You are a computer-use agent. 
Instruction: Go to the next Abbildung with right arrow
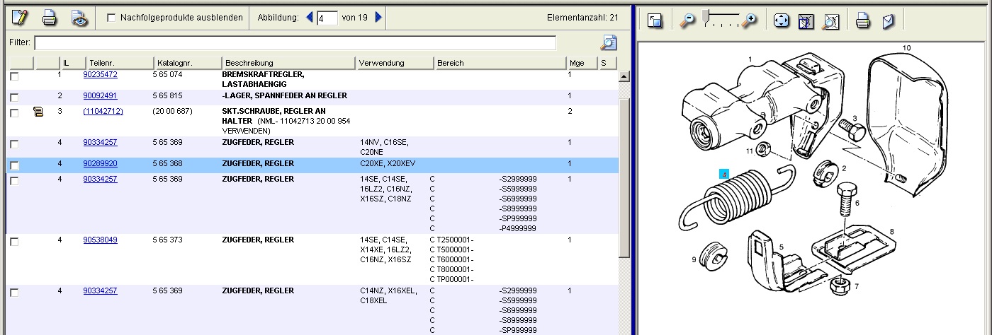378,17
